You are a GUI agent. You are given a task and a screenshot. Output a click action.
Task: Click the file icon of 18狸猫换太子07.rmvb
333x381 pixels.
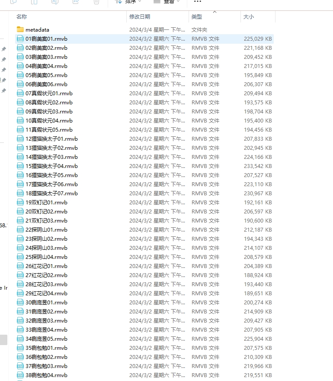(20, 194)
